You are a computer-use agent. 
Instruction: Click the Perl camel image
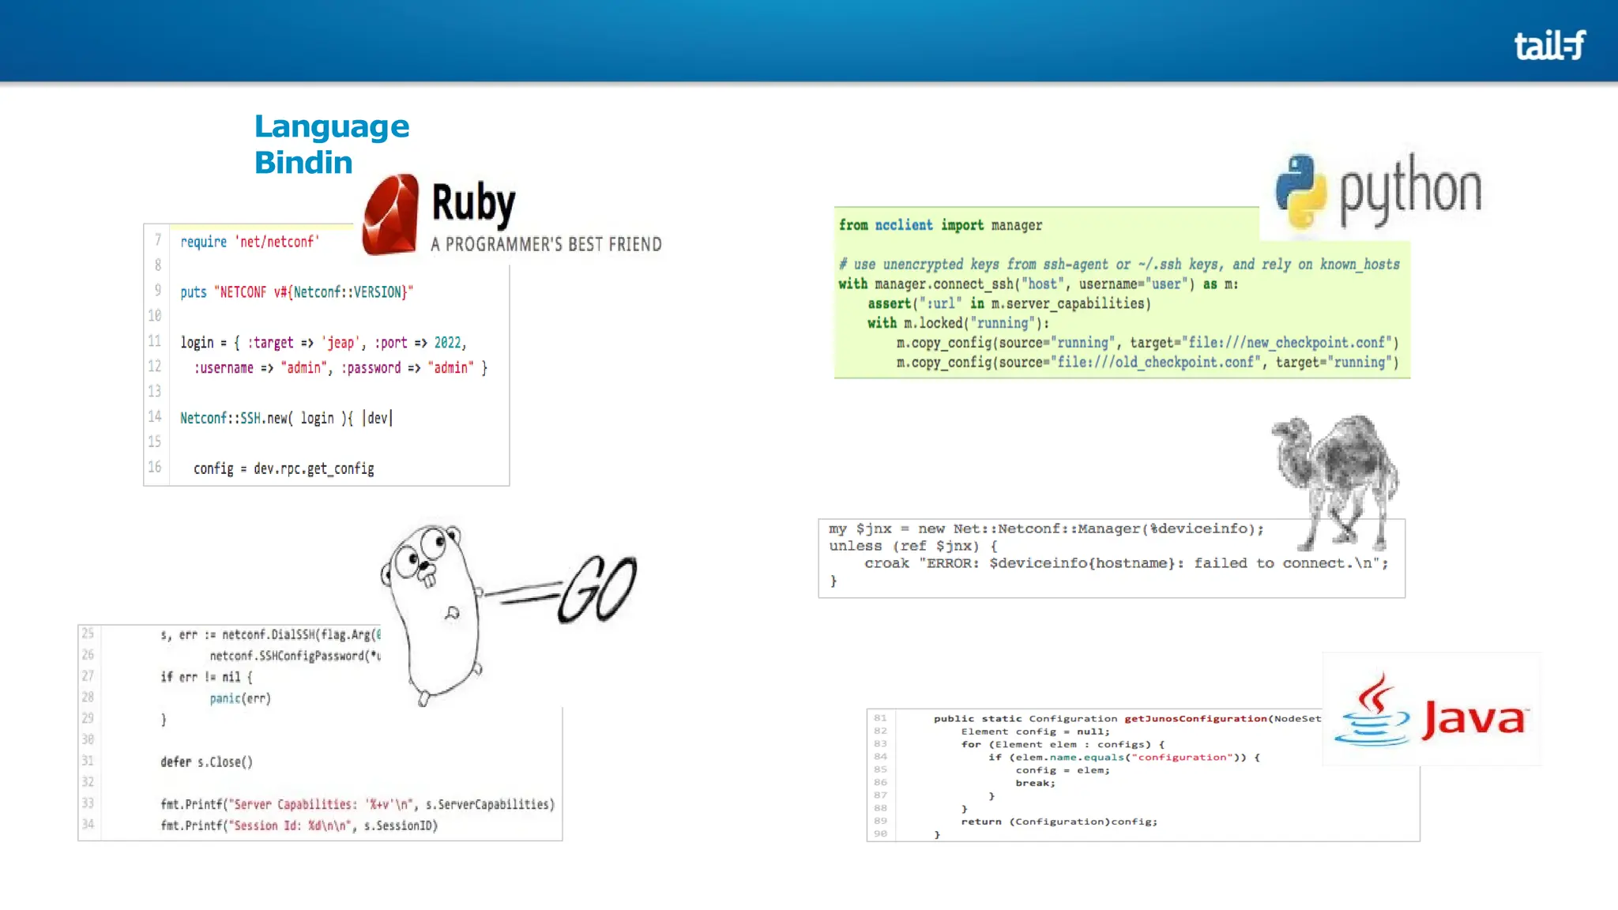[x=1335, y=483]
